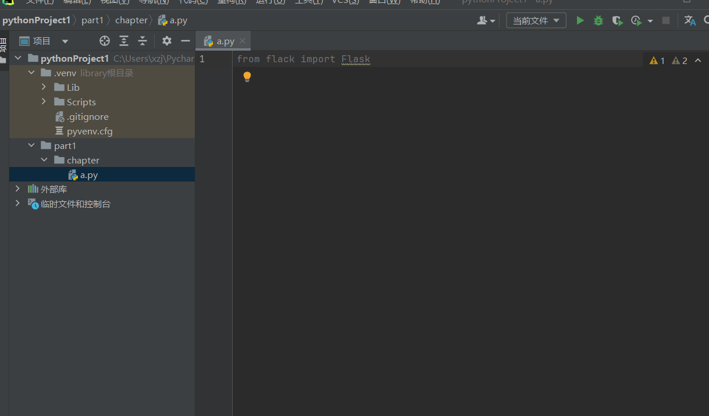
Task: Click the collapse all icon in project panel
Action: [x=142, y=41]
